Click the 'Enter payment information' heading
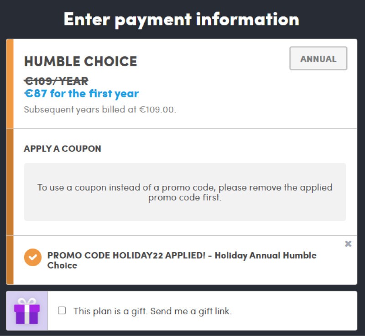The width and height of the screenshot is (365, 336). (x=181, y=20)
